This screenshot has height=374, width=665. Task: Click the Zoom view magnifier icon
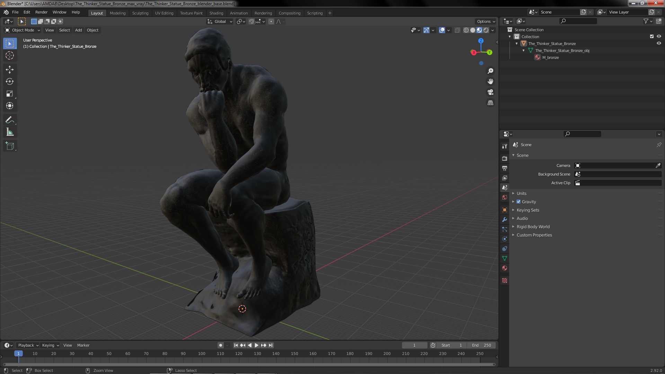click(490, 71)
